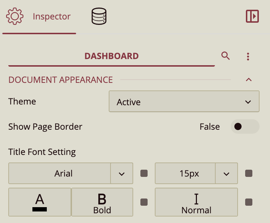Click the italic Normal font style button

point(196,202)
